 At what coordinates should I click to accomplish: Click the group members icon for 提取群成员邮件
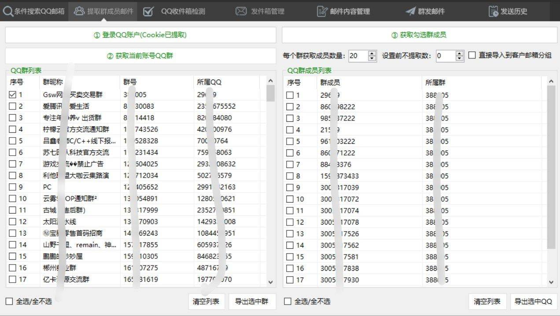point(80,11)
